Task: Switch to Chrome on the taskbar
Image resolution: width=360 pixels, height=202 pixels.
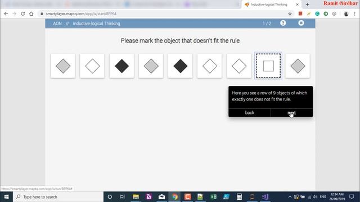Action: 175,197
